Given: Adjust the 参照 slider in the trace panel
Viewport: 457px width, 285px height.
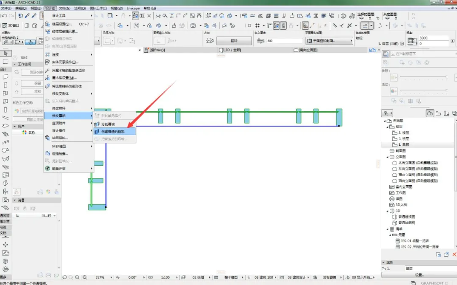Looking at the screenshot, I should pyautogui.click(x=423, y=77).
